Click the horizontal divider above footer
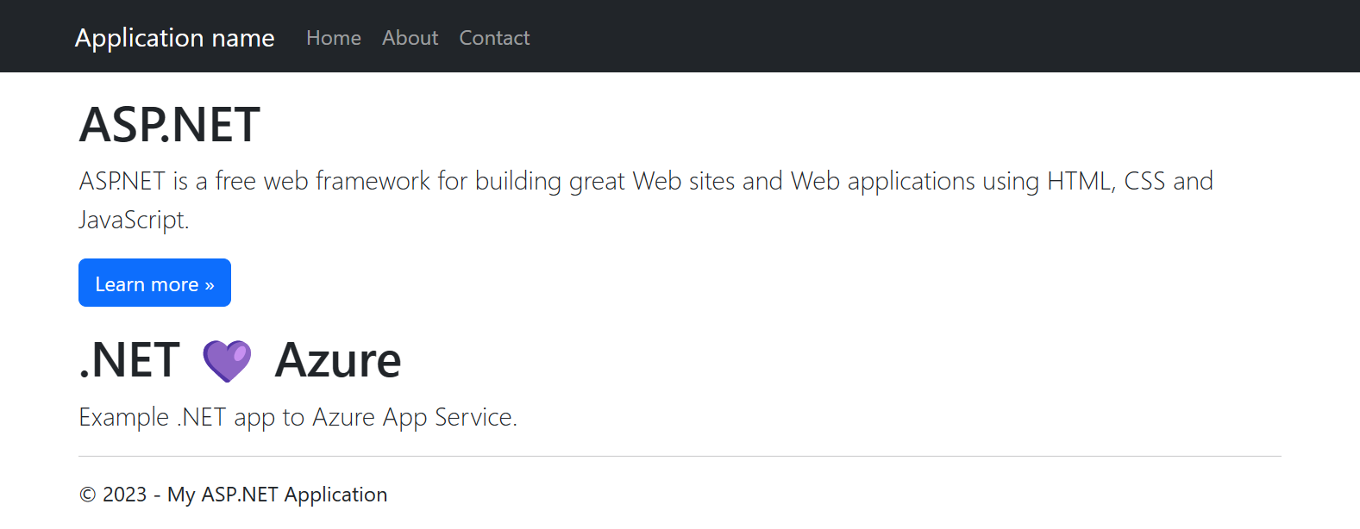The height and width of the screenshot is (529, 1360). tap(680, 456)
